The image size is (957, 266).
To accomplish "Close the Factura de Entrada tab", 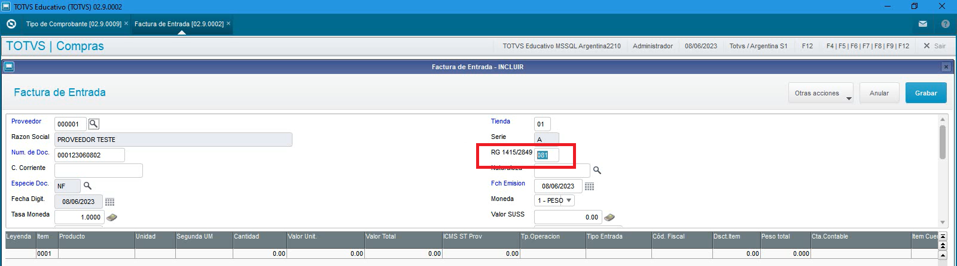I will (x=228, y=23).
